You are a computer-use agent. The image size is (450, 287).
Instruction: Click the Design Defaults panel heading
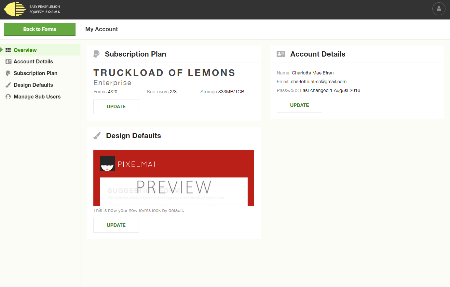tap(133, 136)
